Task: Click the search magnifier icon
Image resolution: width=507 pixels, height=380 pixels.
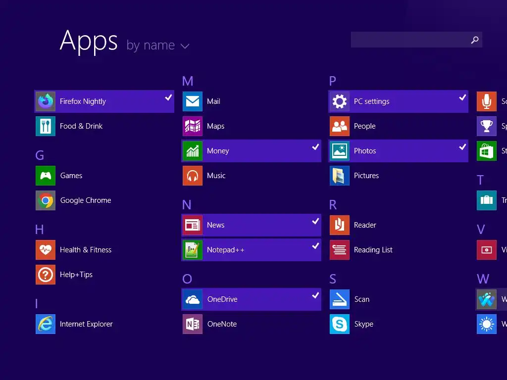Action: coord(475,40)
